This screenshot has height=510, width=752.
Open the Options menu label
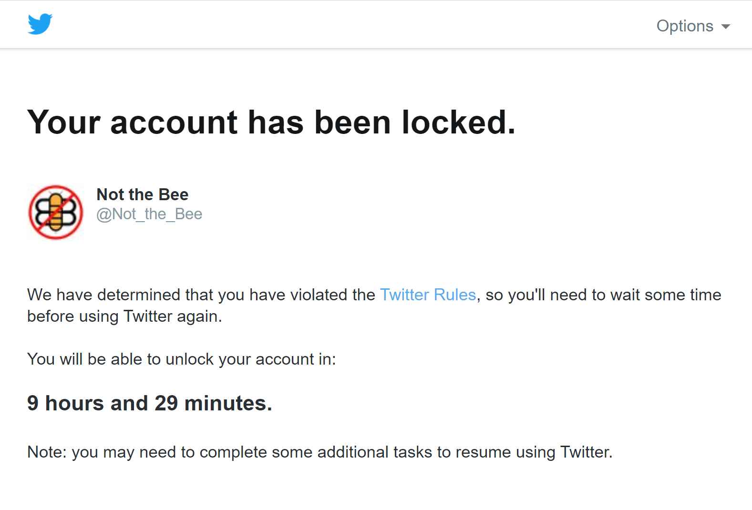tap(684, 26)
